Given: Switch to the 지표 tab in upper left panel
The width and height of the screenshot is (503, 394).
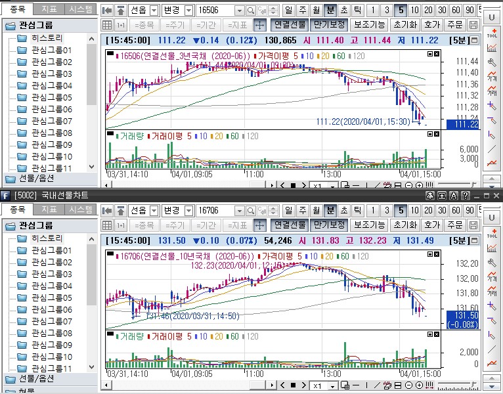Looking at the screenshot, I should click(x=49, y=10).
